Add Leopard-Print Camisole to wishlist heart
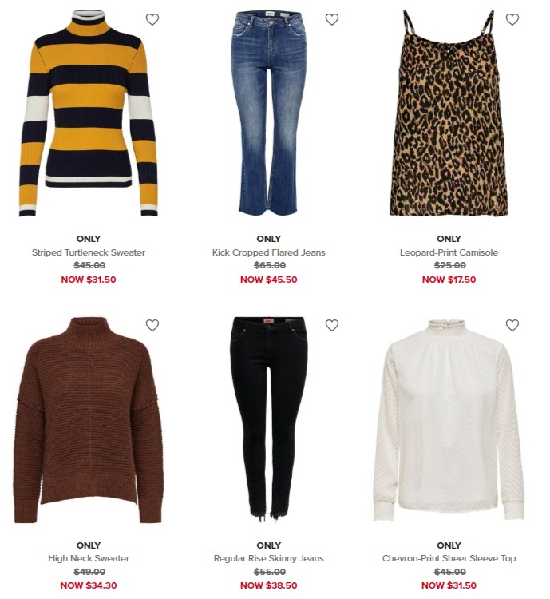The width and height of the screenshot is (550, 599). pyautogui.click(x=512, y=19)
